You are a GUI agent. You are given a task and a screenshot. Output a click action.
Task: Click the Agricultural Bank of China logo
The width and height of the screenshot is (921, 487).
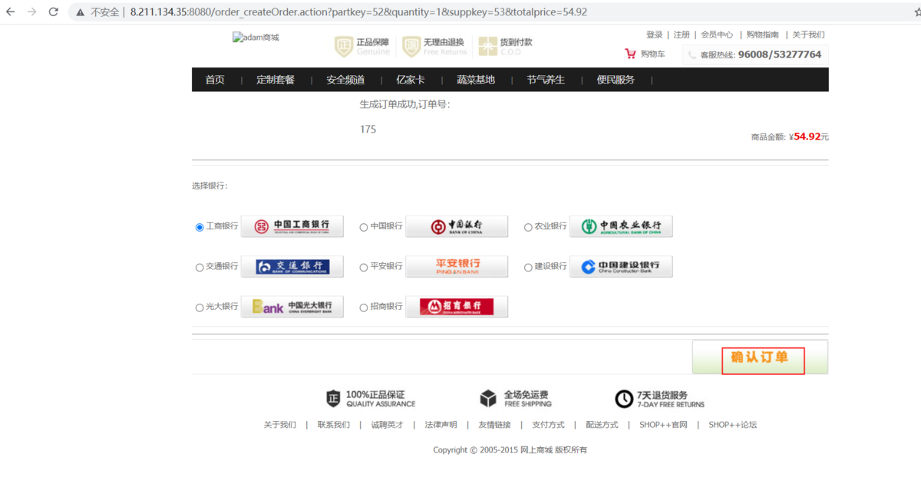pos(621,226)
